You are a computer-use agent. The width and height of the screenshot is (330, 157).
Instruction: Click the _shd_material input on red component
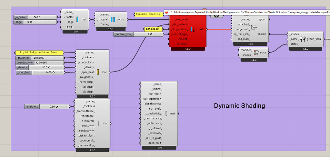coord(180,25)
